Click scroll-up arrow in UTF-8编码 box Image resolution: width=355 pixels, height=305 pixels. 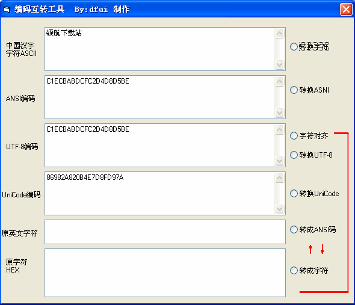[x=280, y=130]
